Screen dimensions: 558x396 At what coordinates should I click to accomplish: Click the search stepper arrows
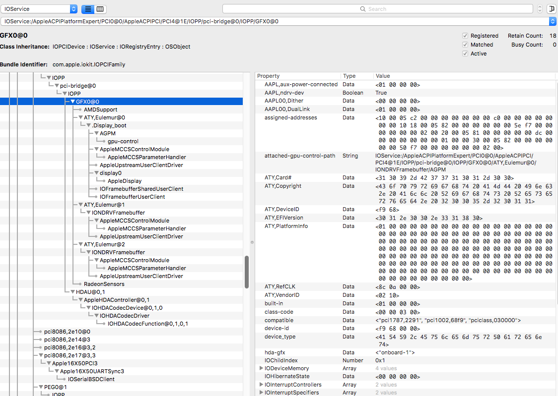(x=540, y=9)
